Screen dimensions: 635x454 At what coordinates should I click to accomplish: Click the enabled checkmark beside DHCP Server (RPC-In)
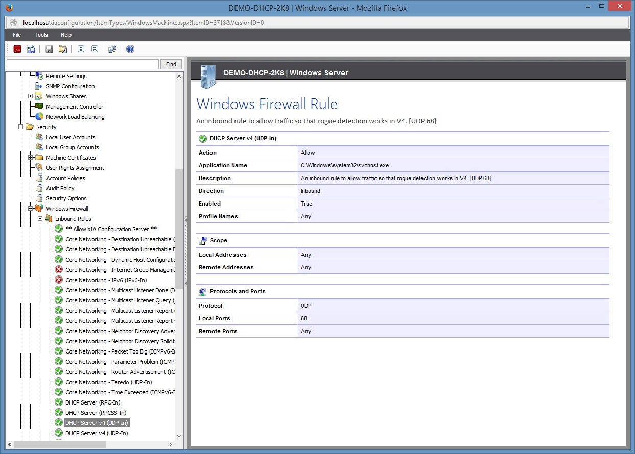tap(58, 402)
